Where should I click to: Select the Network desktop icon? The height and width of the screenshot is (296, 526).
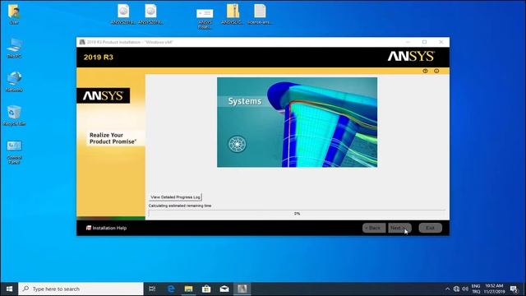(14, 81)
